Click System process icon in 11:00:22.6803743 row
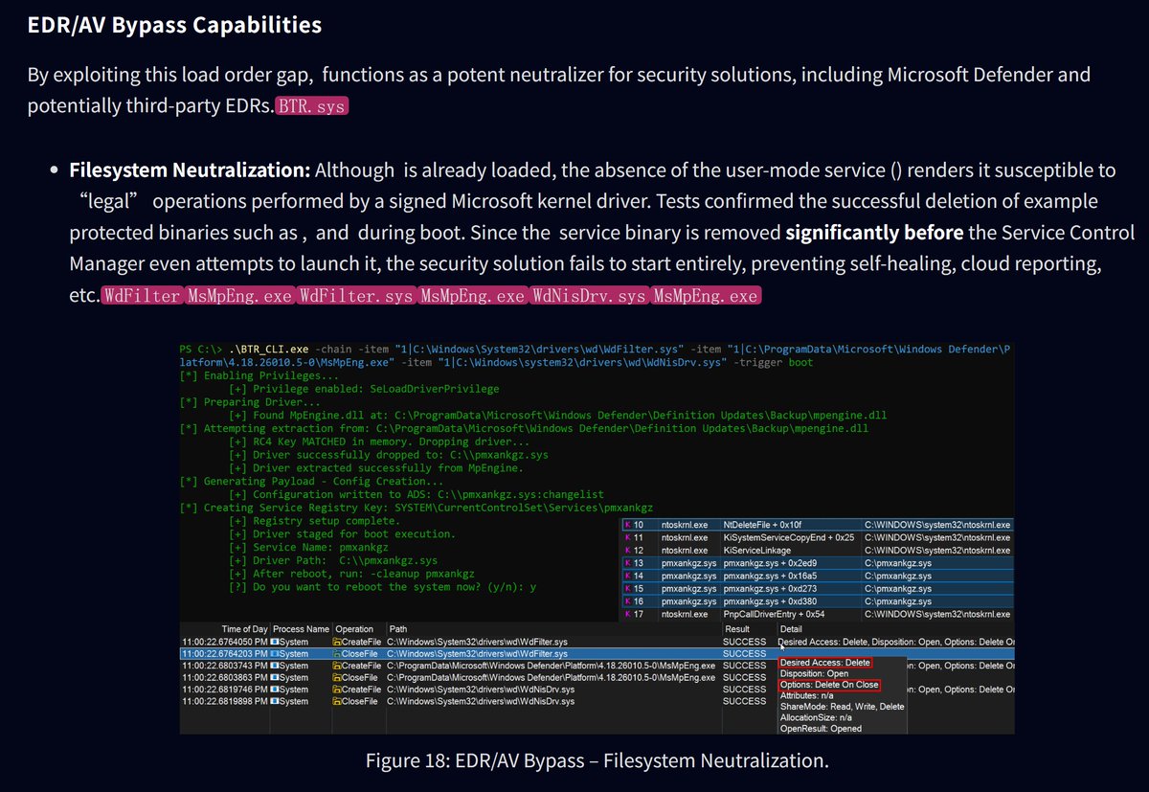Screen dimensions: 1149x792 tap(276, 666)
